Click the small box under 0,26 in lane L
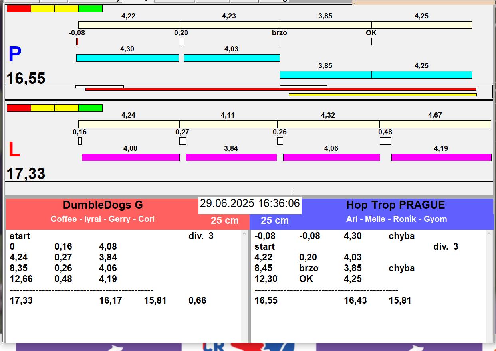496x351 pixels. [280, 141]
